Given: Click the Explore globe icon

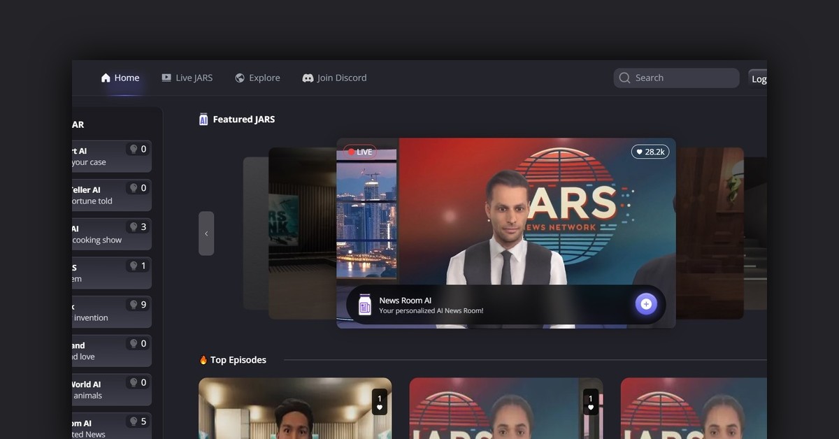Looking at the screenshot, I should [x=240, y=78].
